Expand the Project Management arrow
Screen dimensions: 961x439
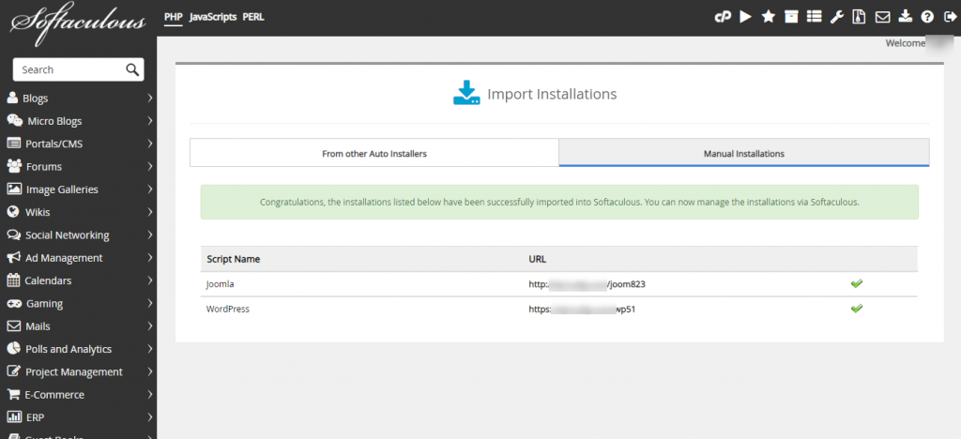click(x=150, y=371)
